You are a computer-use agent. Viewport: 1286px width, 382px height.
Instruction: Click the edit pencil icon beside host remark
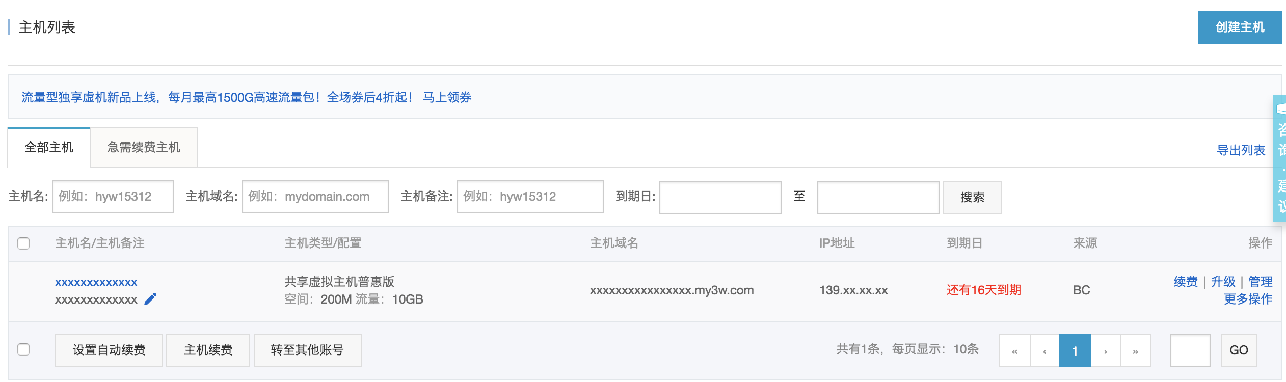pos(150,299)
